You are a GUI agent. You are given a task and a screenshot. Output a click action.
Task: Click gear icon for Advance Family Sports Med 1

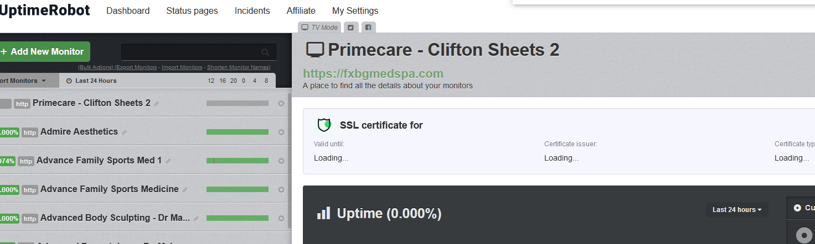281,161
